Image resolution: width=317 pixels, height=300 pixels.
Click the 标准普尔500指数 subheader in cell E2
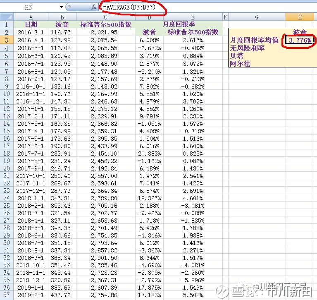[193, 32]
